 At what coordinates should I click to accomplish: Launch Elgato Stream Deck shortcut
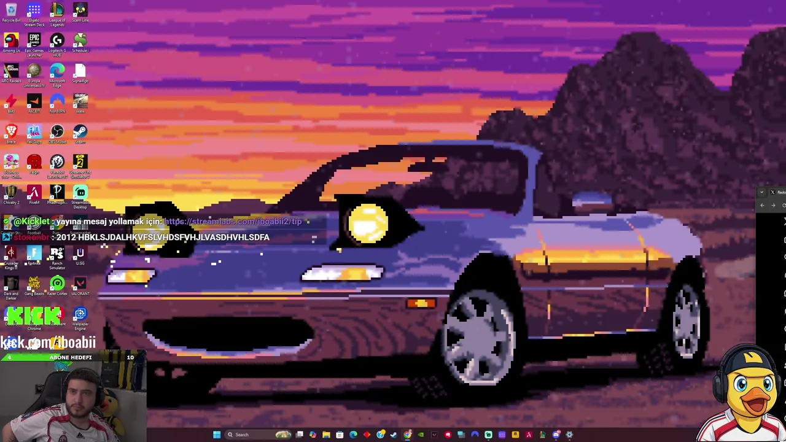(34, 15)
